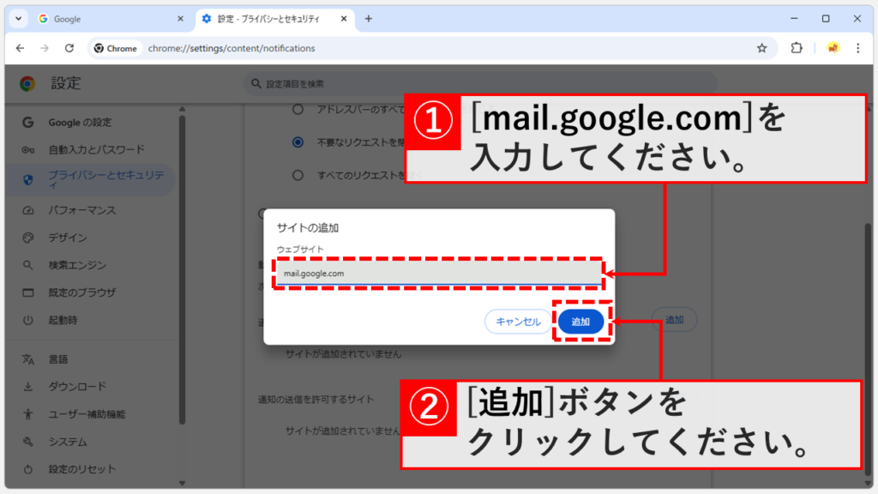Click the キャンセル button to dismiss the dialog
Image resolution: width=878 pixels, height=494 pixels.
[518, 320]
